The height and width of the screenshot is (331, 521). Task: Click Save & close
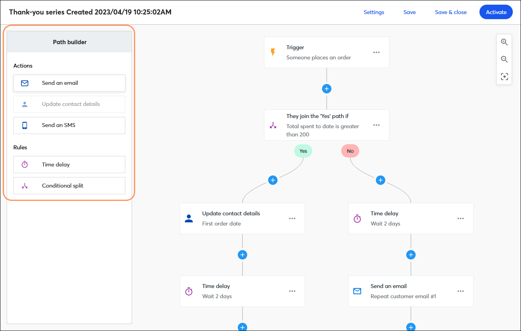[451, 12]
